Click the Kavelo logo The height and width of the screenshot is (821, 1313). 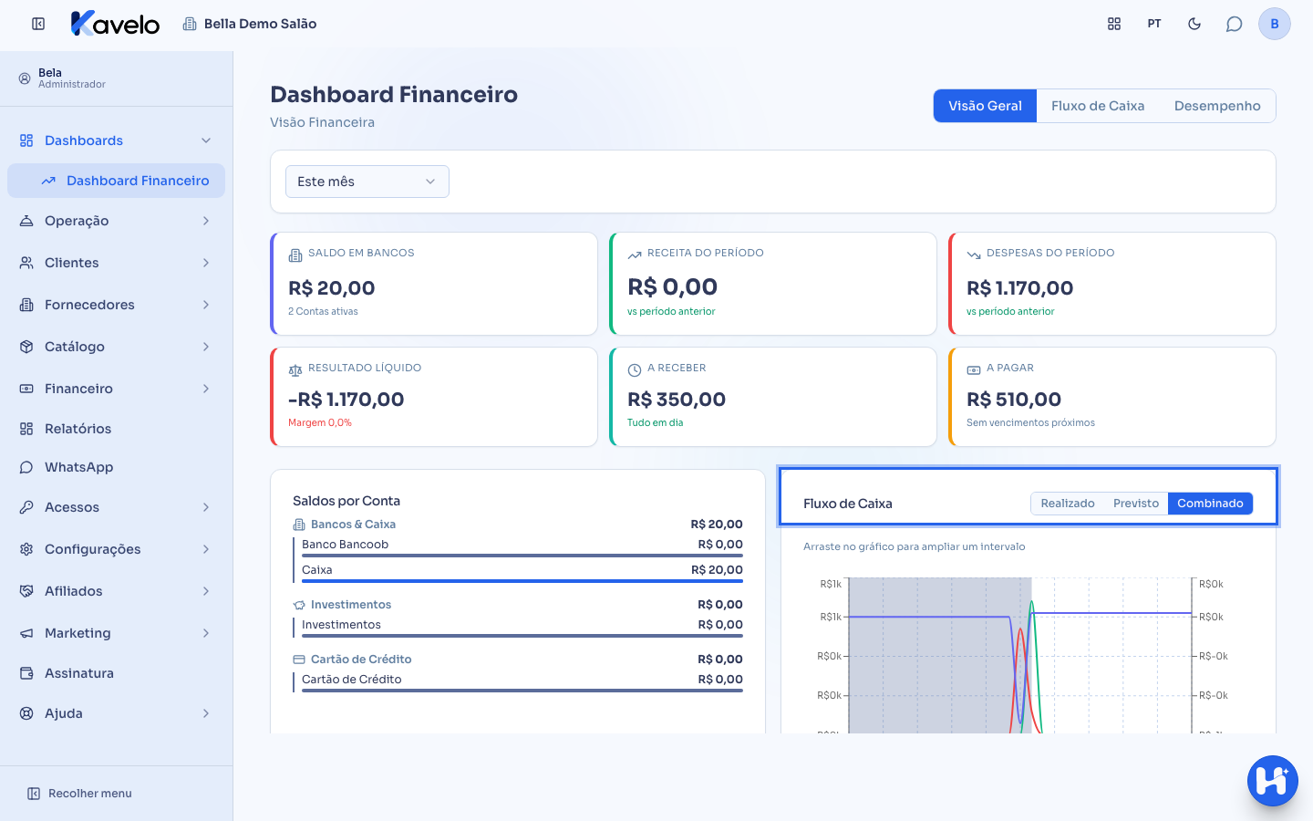pyautogui.click(x=115, y=24)
